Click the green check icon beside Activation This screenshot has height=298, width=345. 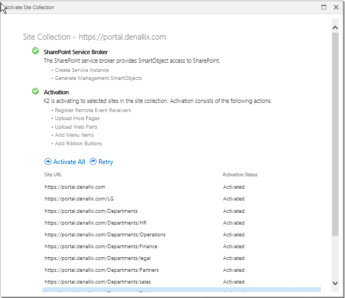click(x=35, y=91)
